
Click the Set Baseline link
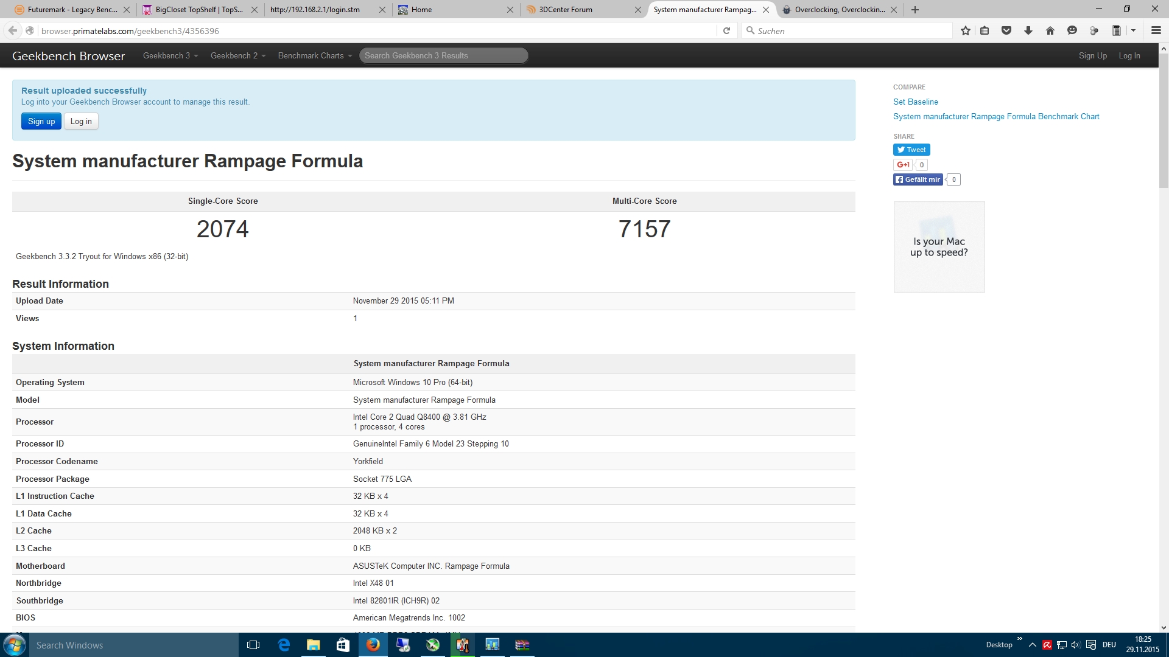[915, 102]
